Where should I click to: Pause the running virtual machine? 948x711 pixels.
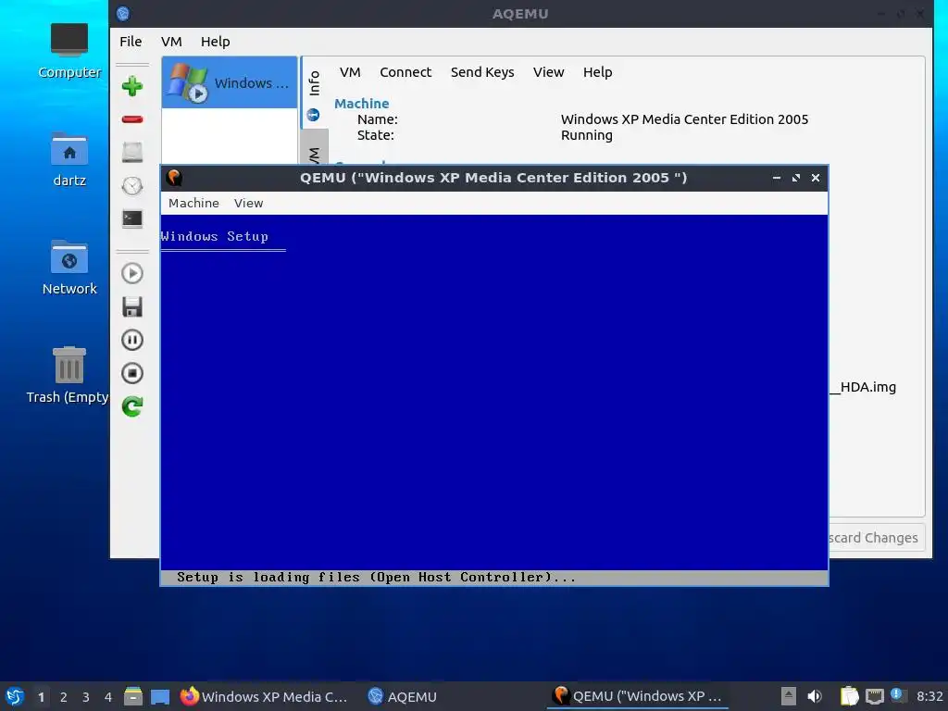(131, 340)
